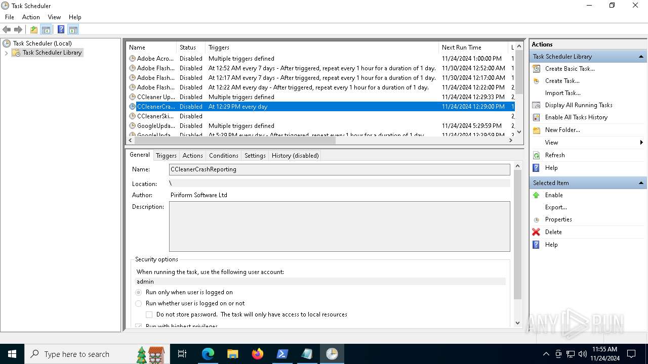Click Help icon under Selected Item
The width and height of the screenshot is (648, 364).
pos(536,245)
